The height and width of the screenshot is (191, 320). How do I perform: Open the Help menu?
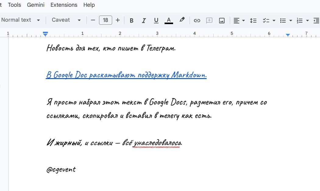(89, 5)
